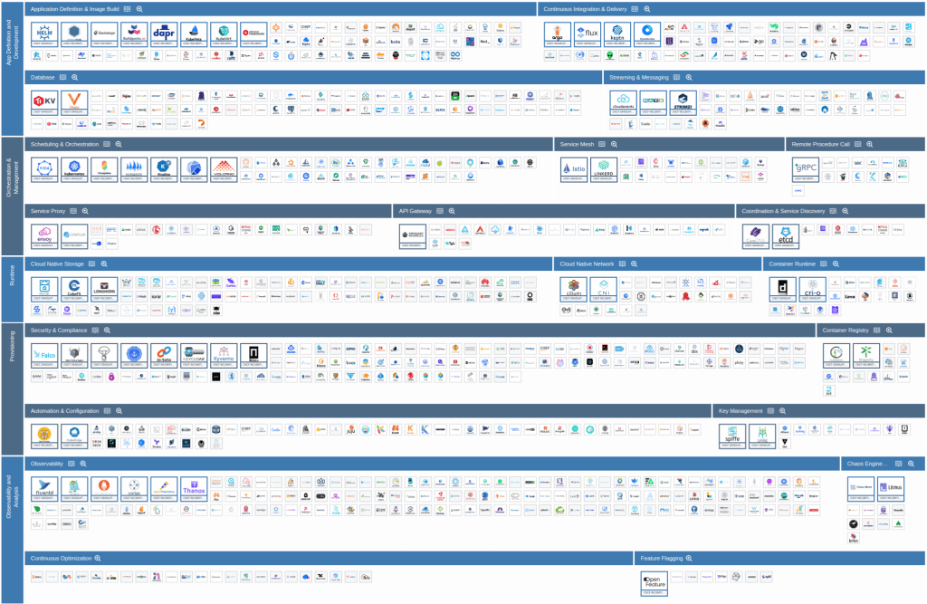Click the etcd project logo
This screenshot has width=927, height=604.
click(x=786, y=235)
